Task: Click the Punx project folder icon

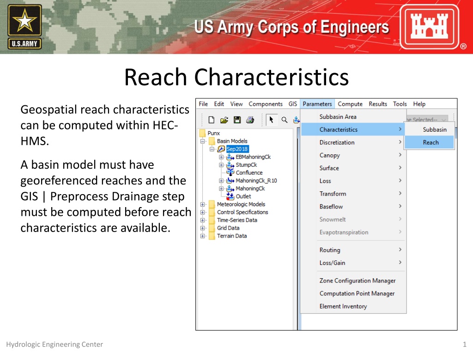Action: coord(202,133)
